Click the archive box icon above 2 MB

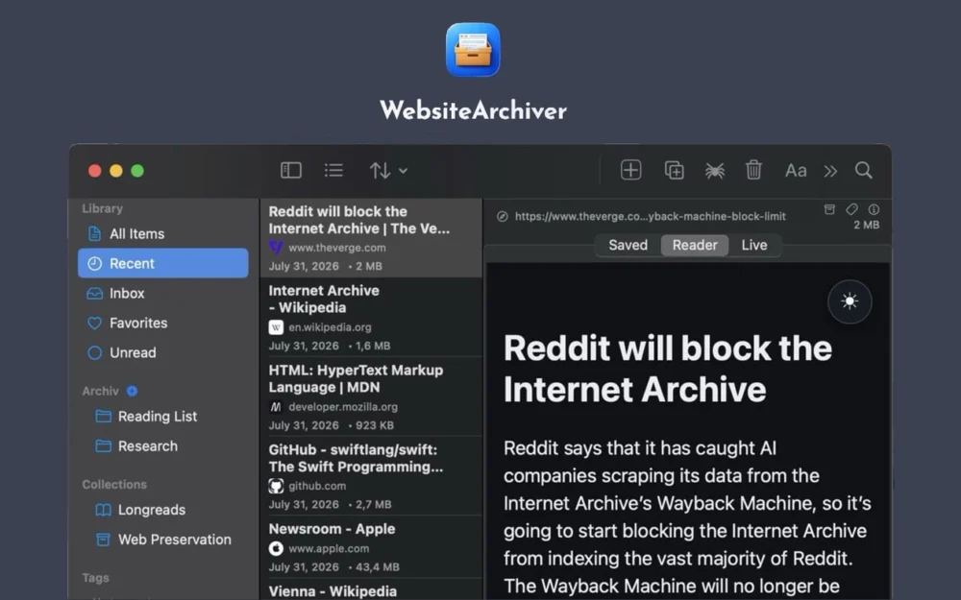829,209
